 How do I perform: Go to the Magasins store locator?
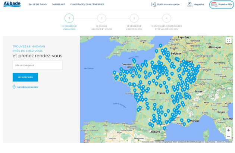pos(195,4)
